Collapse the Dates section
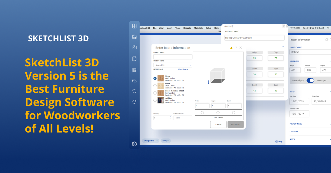 pos(330,92)
